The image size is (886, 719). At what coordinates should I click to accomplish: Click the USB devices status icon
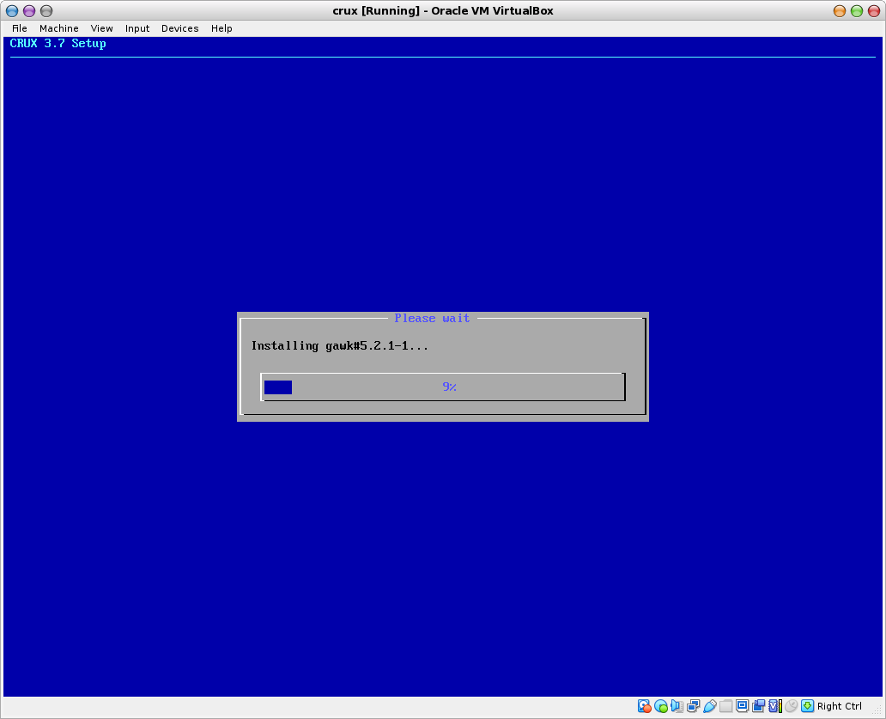tap(709, 706)
